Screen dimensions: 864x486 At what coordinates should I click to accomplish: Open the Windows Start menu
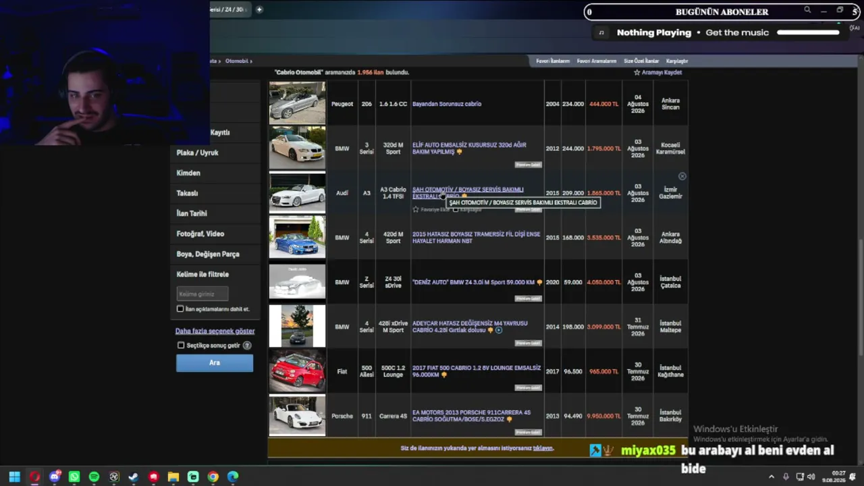point(14,477)
